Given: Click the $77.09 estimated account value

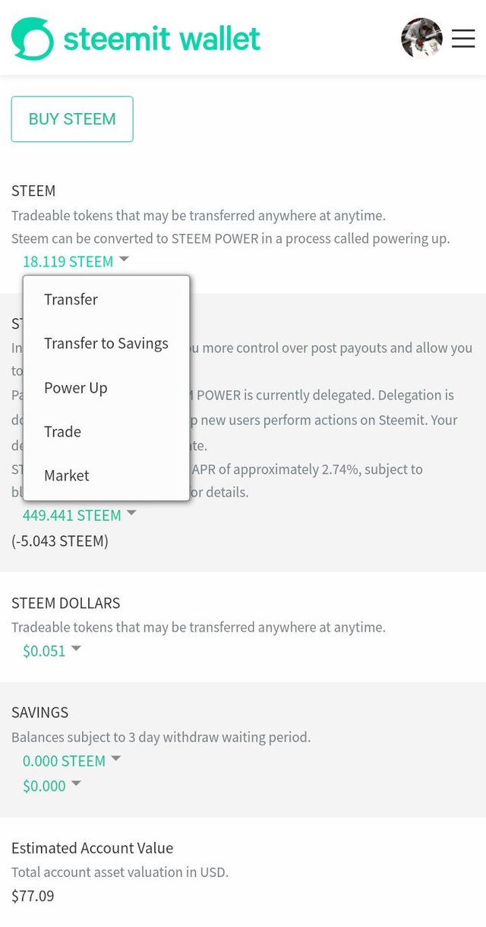Looking at the screenshot, I should click(x=33, y=896).
